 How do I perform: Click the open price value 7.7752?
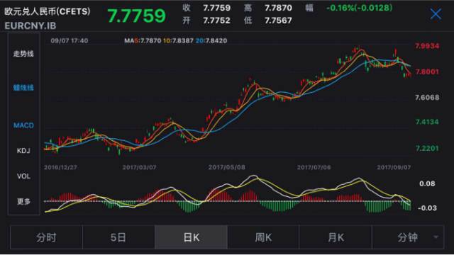click(x=216, y=21)
